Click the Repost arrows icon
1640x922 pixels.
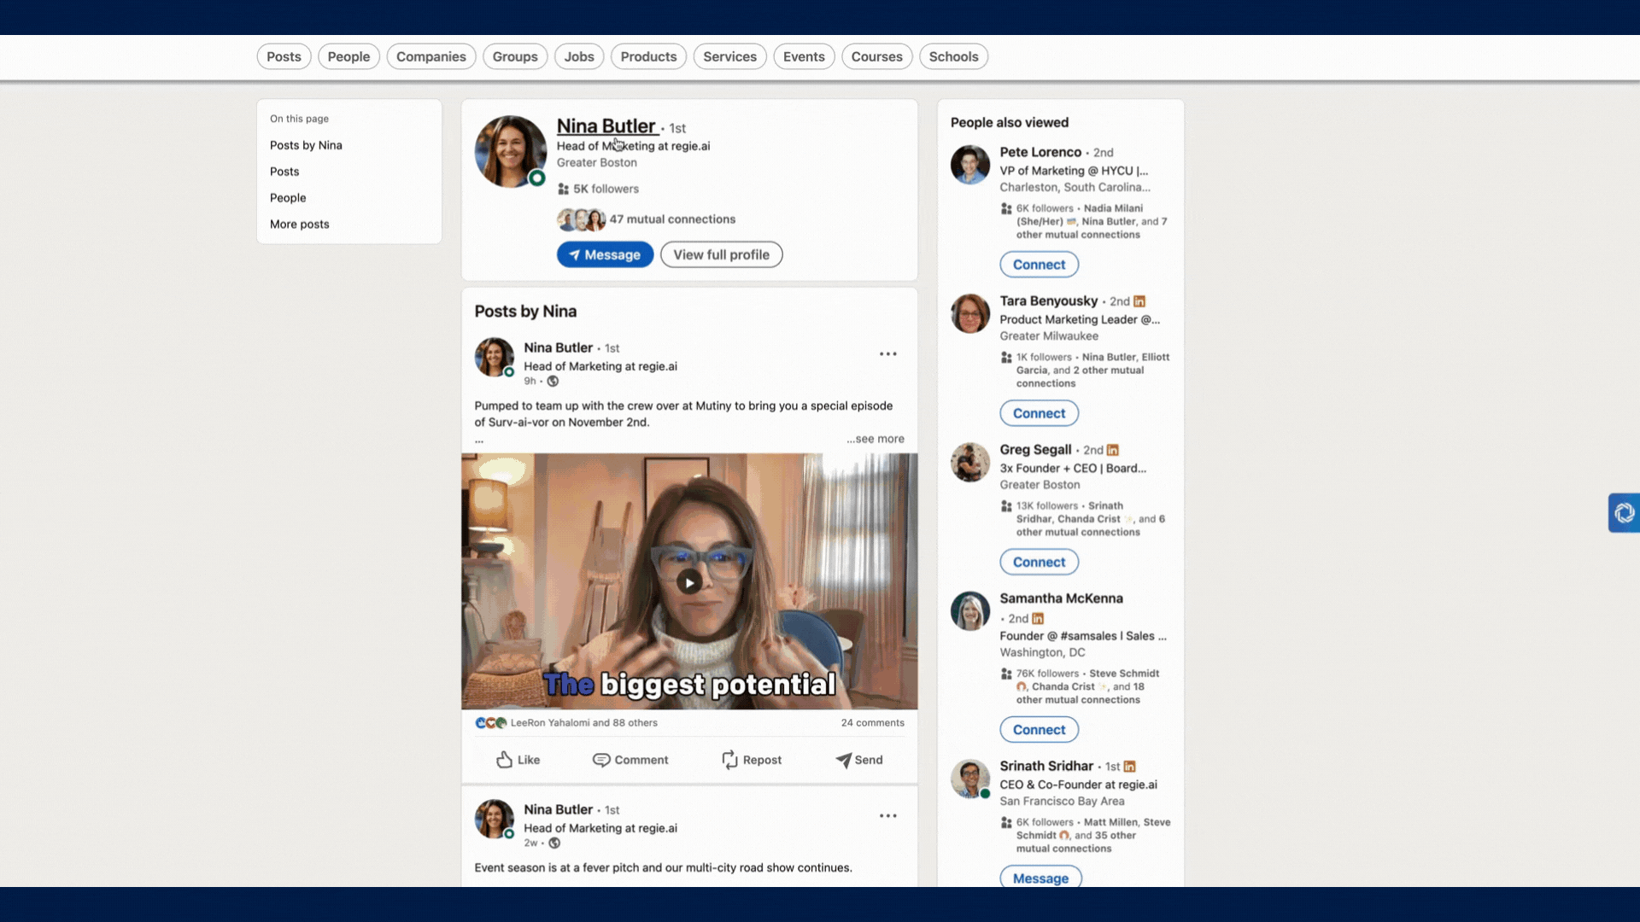729,760
